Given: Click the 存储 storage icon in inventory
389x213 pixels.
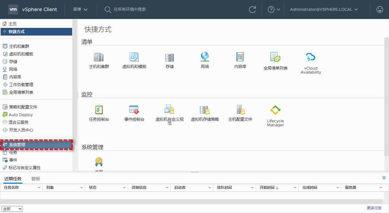Looking at the screenshot, I should (x=169, y=57).
